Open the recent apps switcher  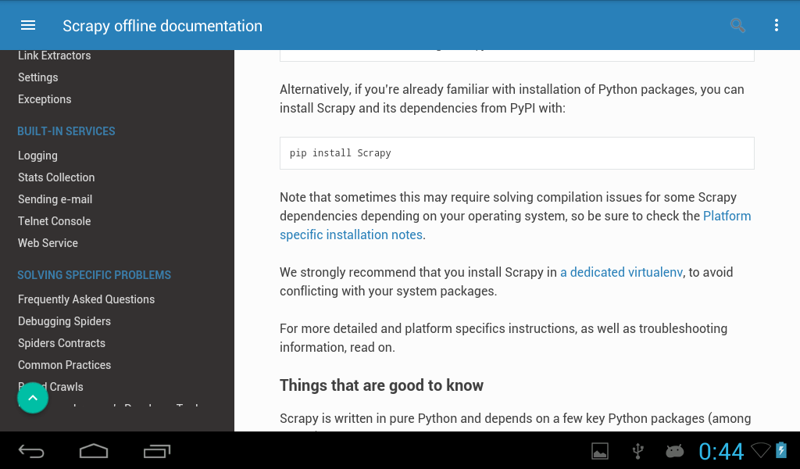(156, 451)
